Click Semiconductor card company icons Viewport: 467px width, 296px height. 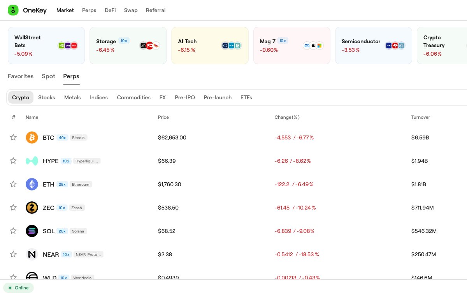point(395,46)
